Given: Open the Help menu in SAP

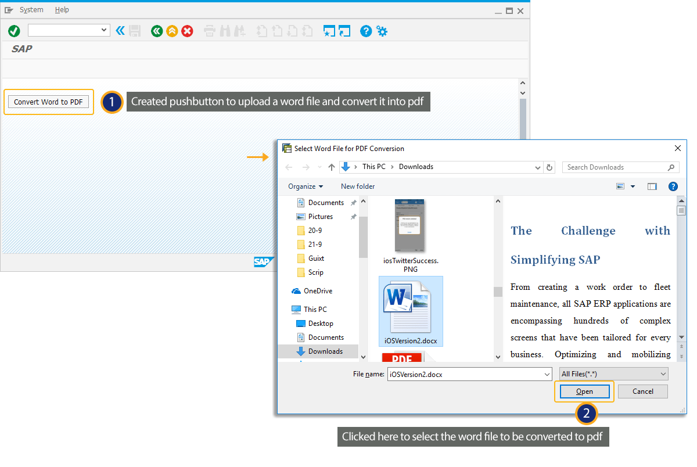Looking at the screenshot, I should [x=62, y=10].
